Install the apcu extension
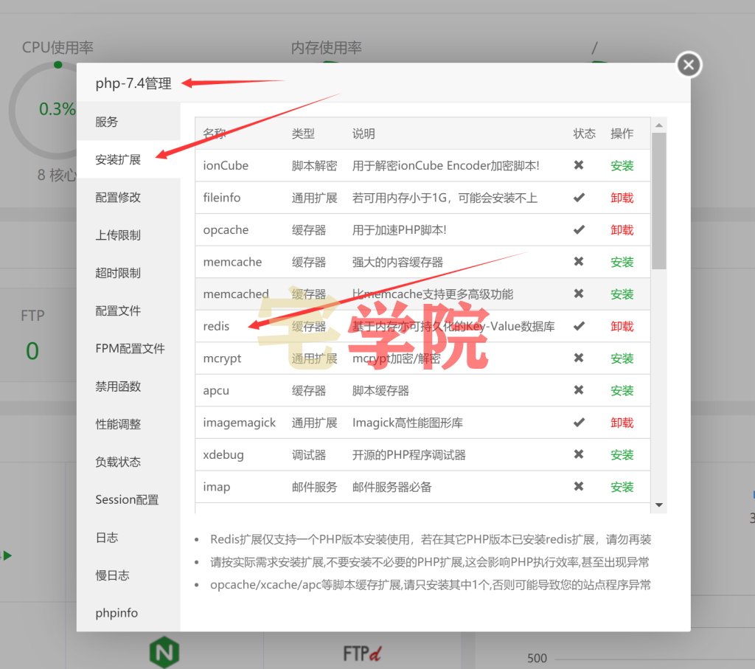 coord(622,390)
